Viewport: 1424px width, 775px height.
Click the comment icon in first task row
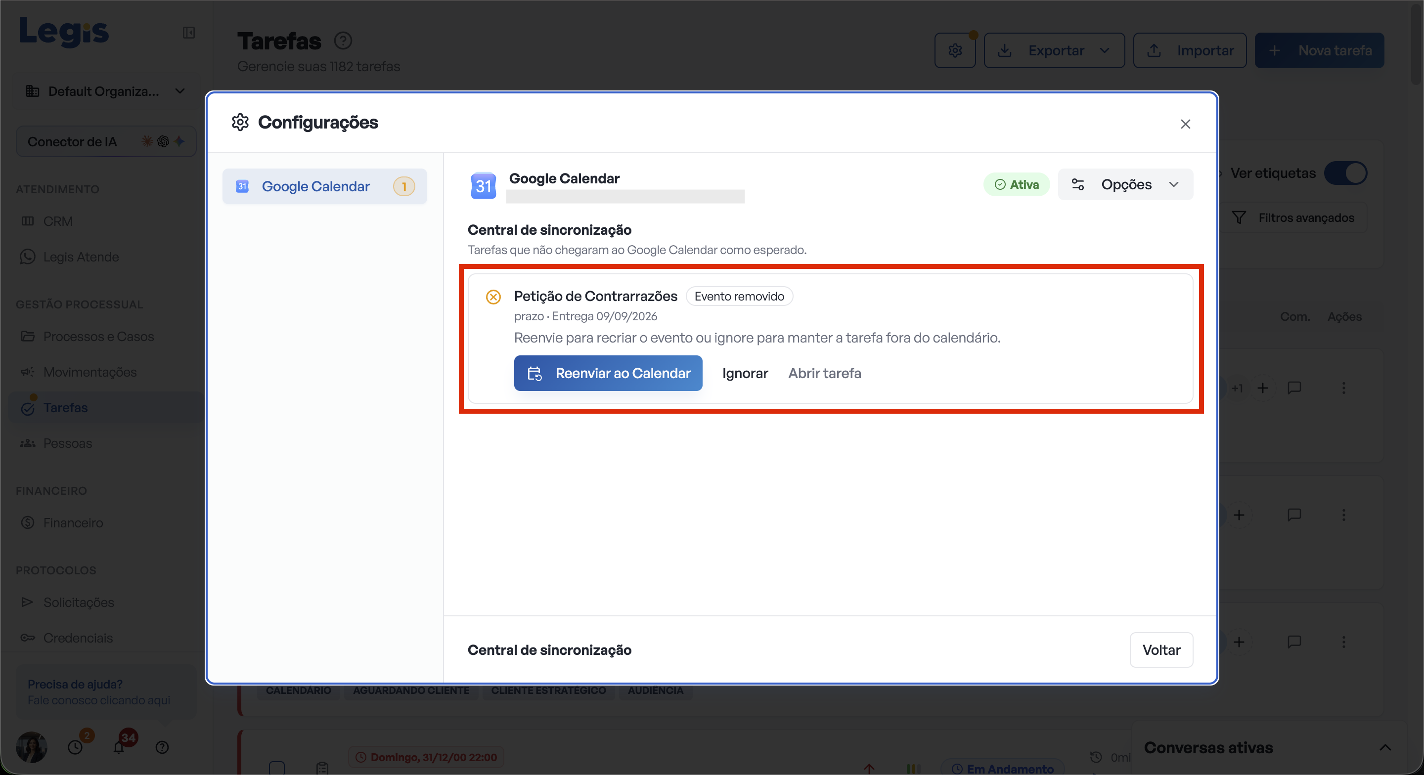tap(1294, 387)
